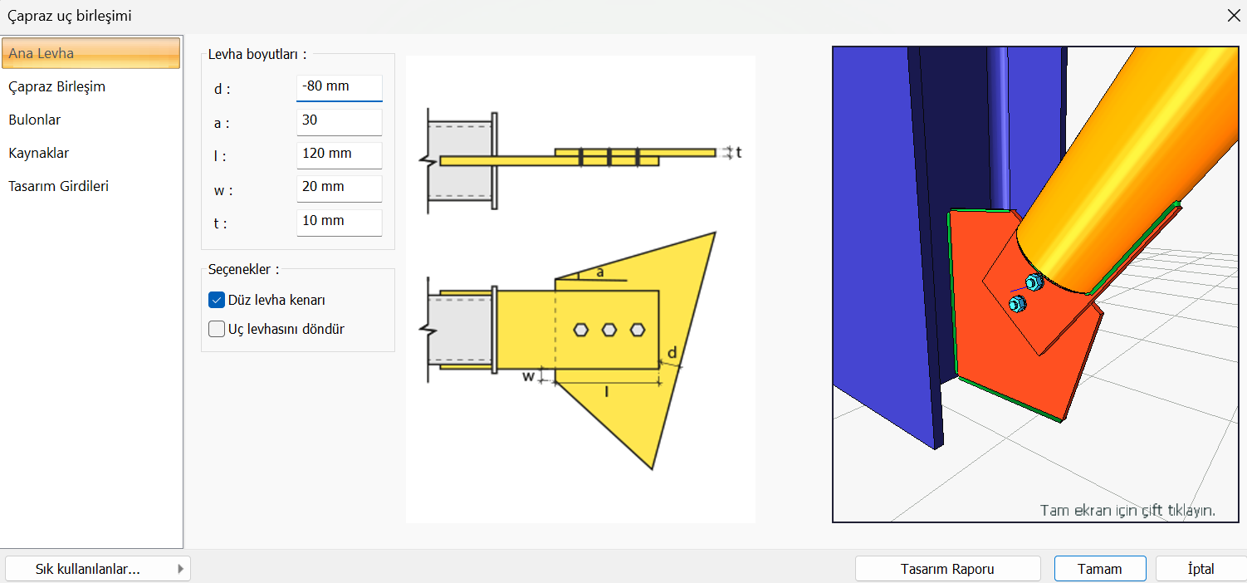Uncheck the Düz levha kenarı checkbox
Viewport: 1247px width, 583px height.
[218, 300]
